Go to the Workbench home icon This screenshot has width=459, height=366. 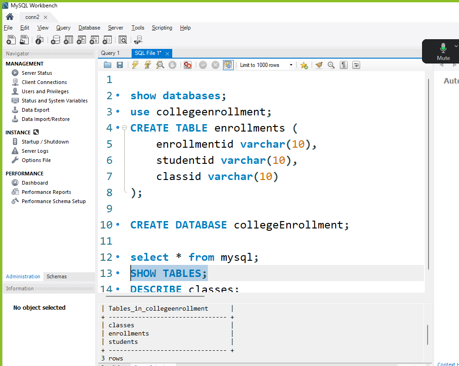[9, 17]
